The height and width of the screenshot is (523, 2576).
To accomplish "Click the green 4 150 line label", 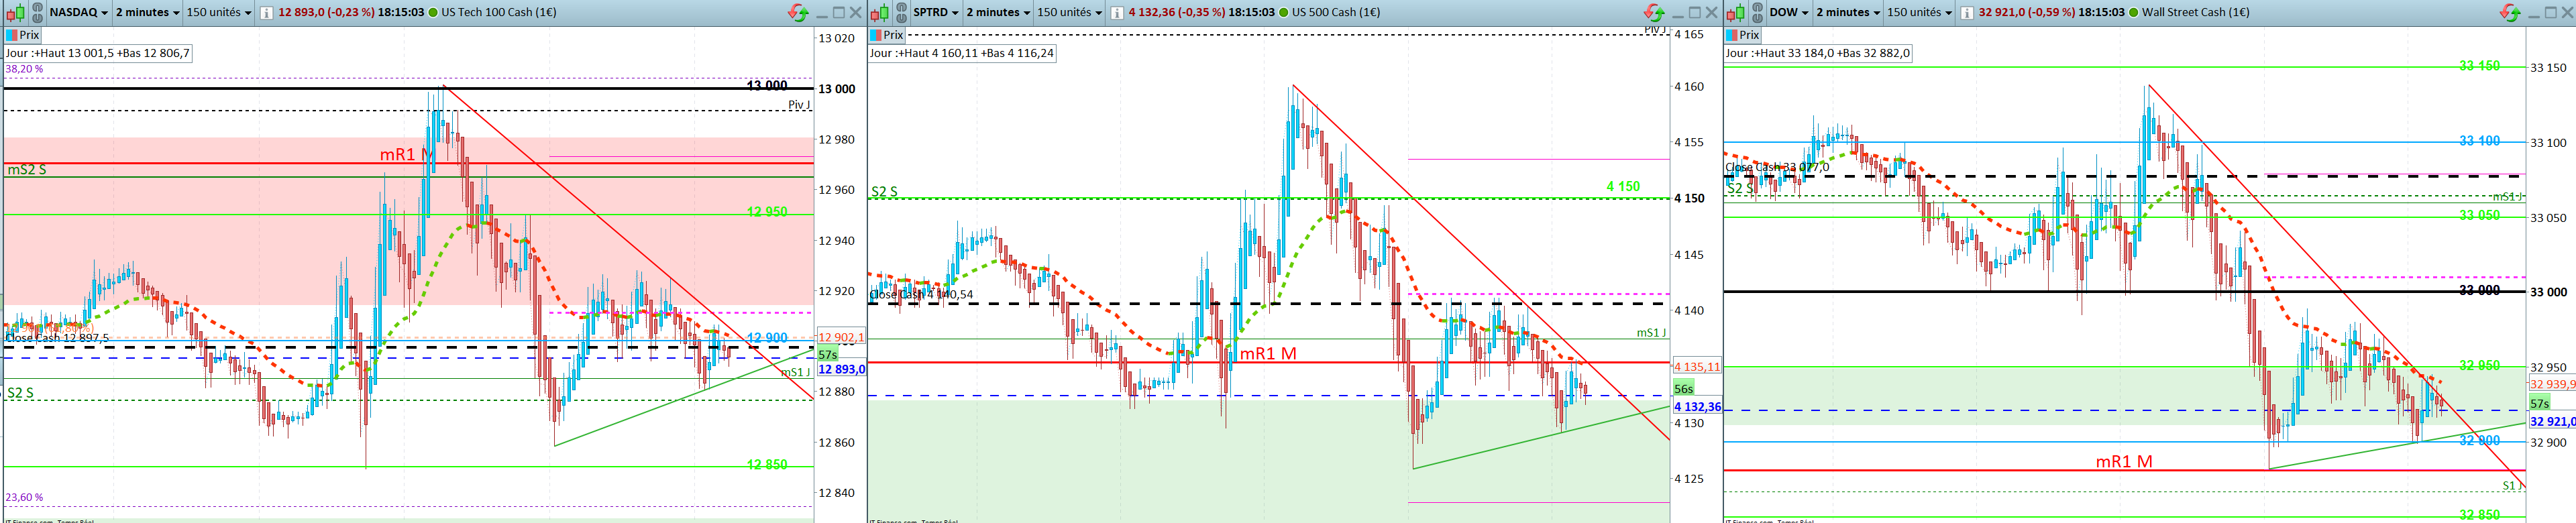I will coord(1623,187).
